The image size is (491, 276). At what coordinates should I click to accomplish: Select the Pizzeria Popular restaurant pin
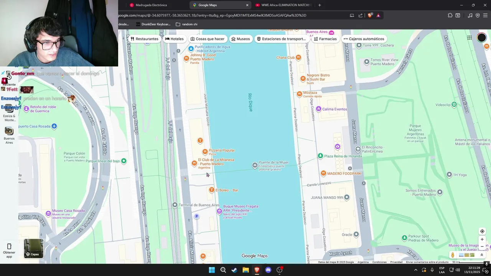(205, 152)
